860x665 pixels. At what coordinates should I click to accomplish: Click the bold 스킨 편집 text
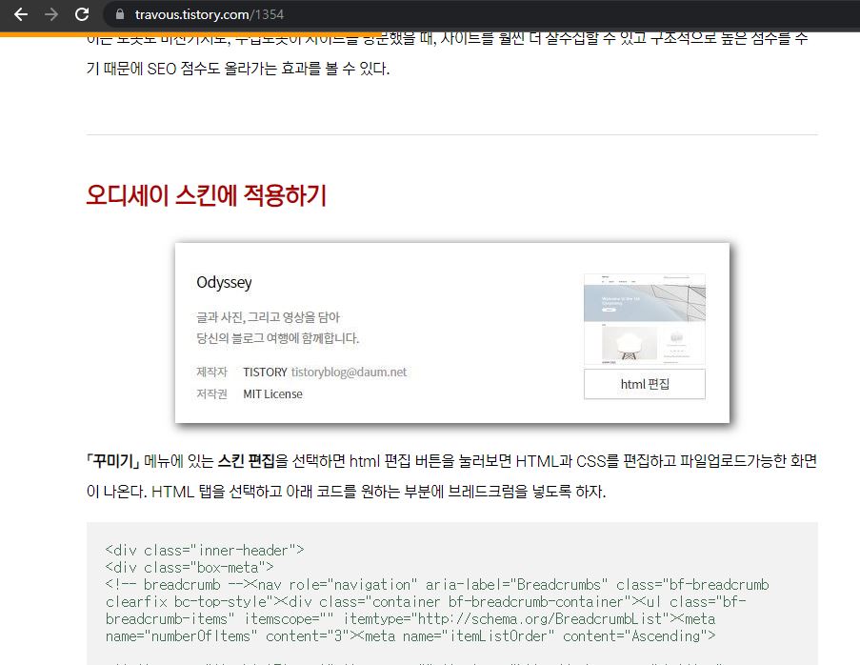(x=247, y=461)
